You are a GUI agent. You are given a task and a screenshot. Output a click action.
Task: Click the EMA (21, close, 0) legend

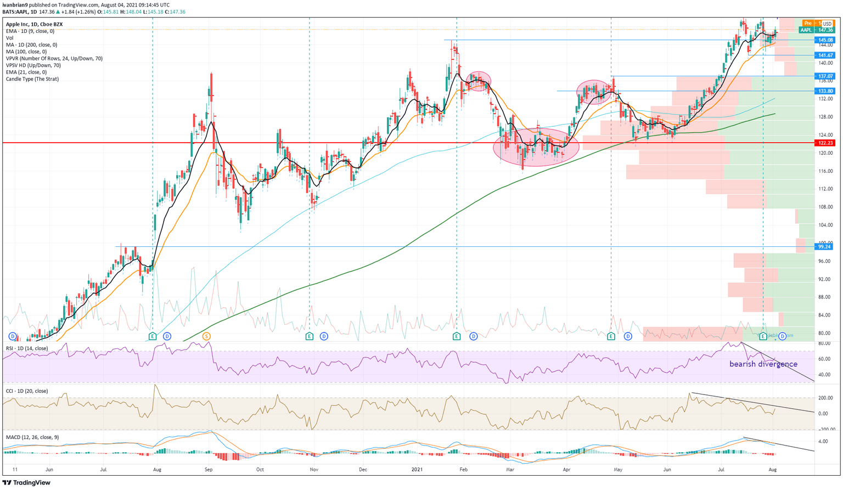point(26,72)
